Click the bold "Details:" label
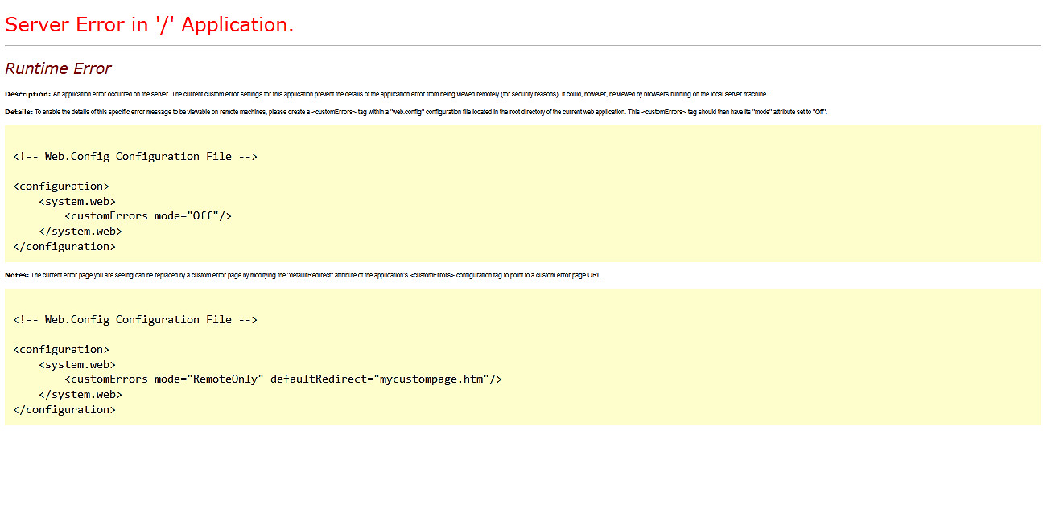The image size is (1047, 525). (x=19, y=112)
